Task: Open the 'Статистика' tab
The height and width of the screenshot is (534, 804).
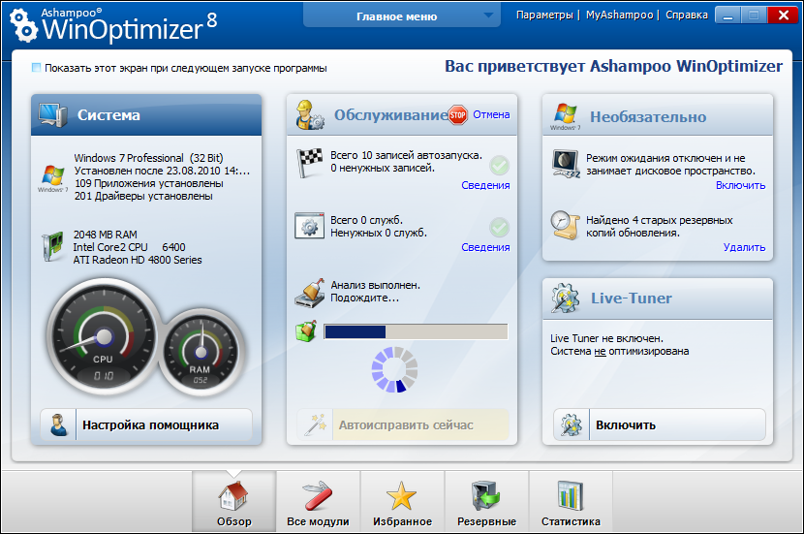Action: click(570, 502)
